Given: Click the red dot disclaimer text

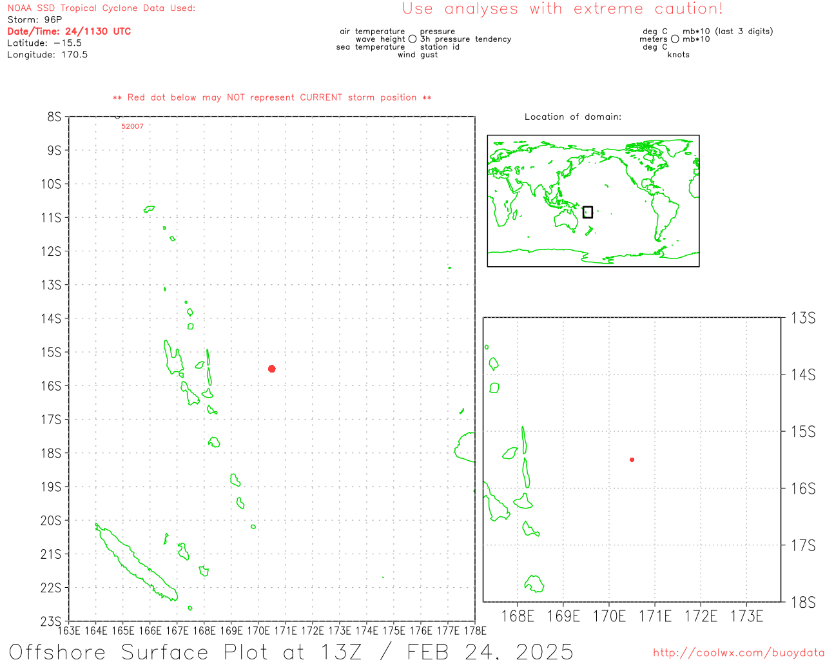Looking at the screenshot, I should click(x=272, y=97).
